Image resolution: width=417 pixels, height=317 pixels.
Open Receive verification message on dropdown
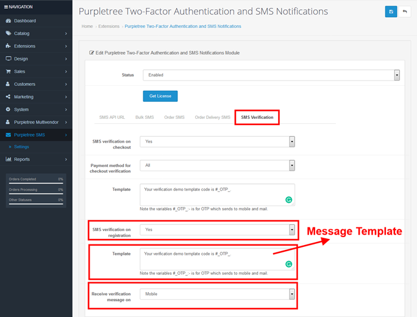pos(217,294)
